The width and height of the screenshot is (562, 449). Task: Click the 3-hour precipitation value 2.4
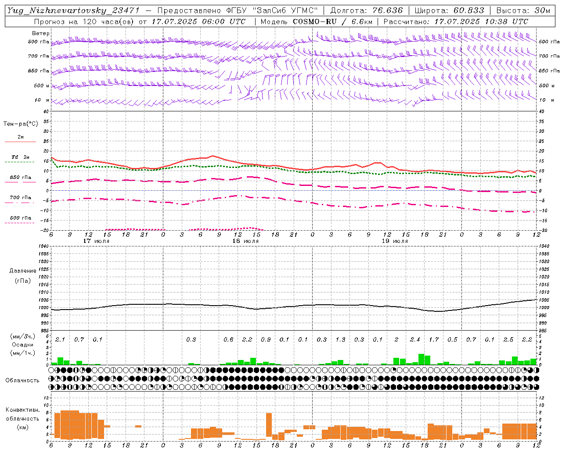point(415,339)
